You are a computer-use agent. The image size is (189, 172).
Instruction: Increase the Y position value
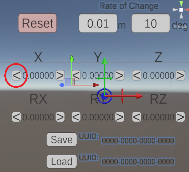[x=120, y=75]
